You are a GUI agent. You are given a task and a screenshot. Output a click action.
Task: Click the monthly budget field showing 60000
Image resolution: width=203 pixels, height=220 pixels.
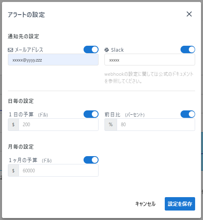click(x=58, y=170)
